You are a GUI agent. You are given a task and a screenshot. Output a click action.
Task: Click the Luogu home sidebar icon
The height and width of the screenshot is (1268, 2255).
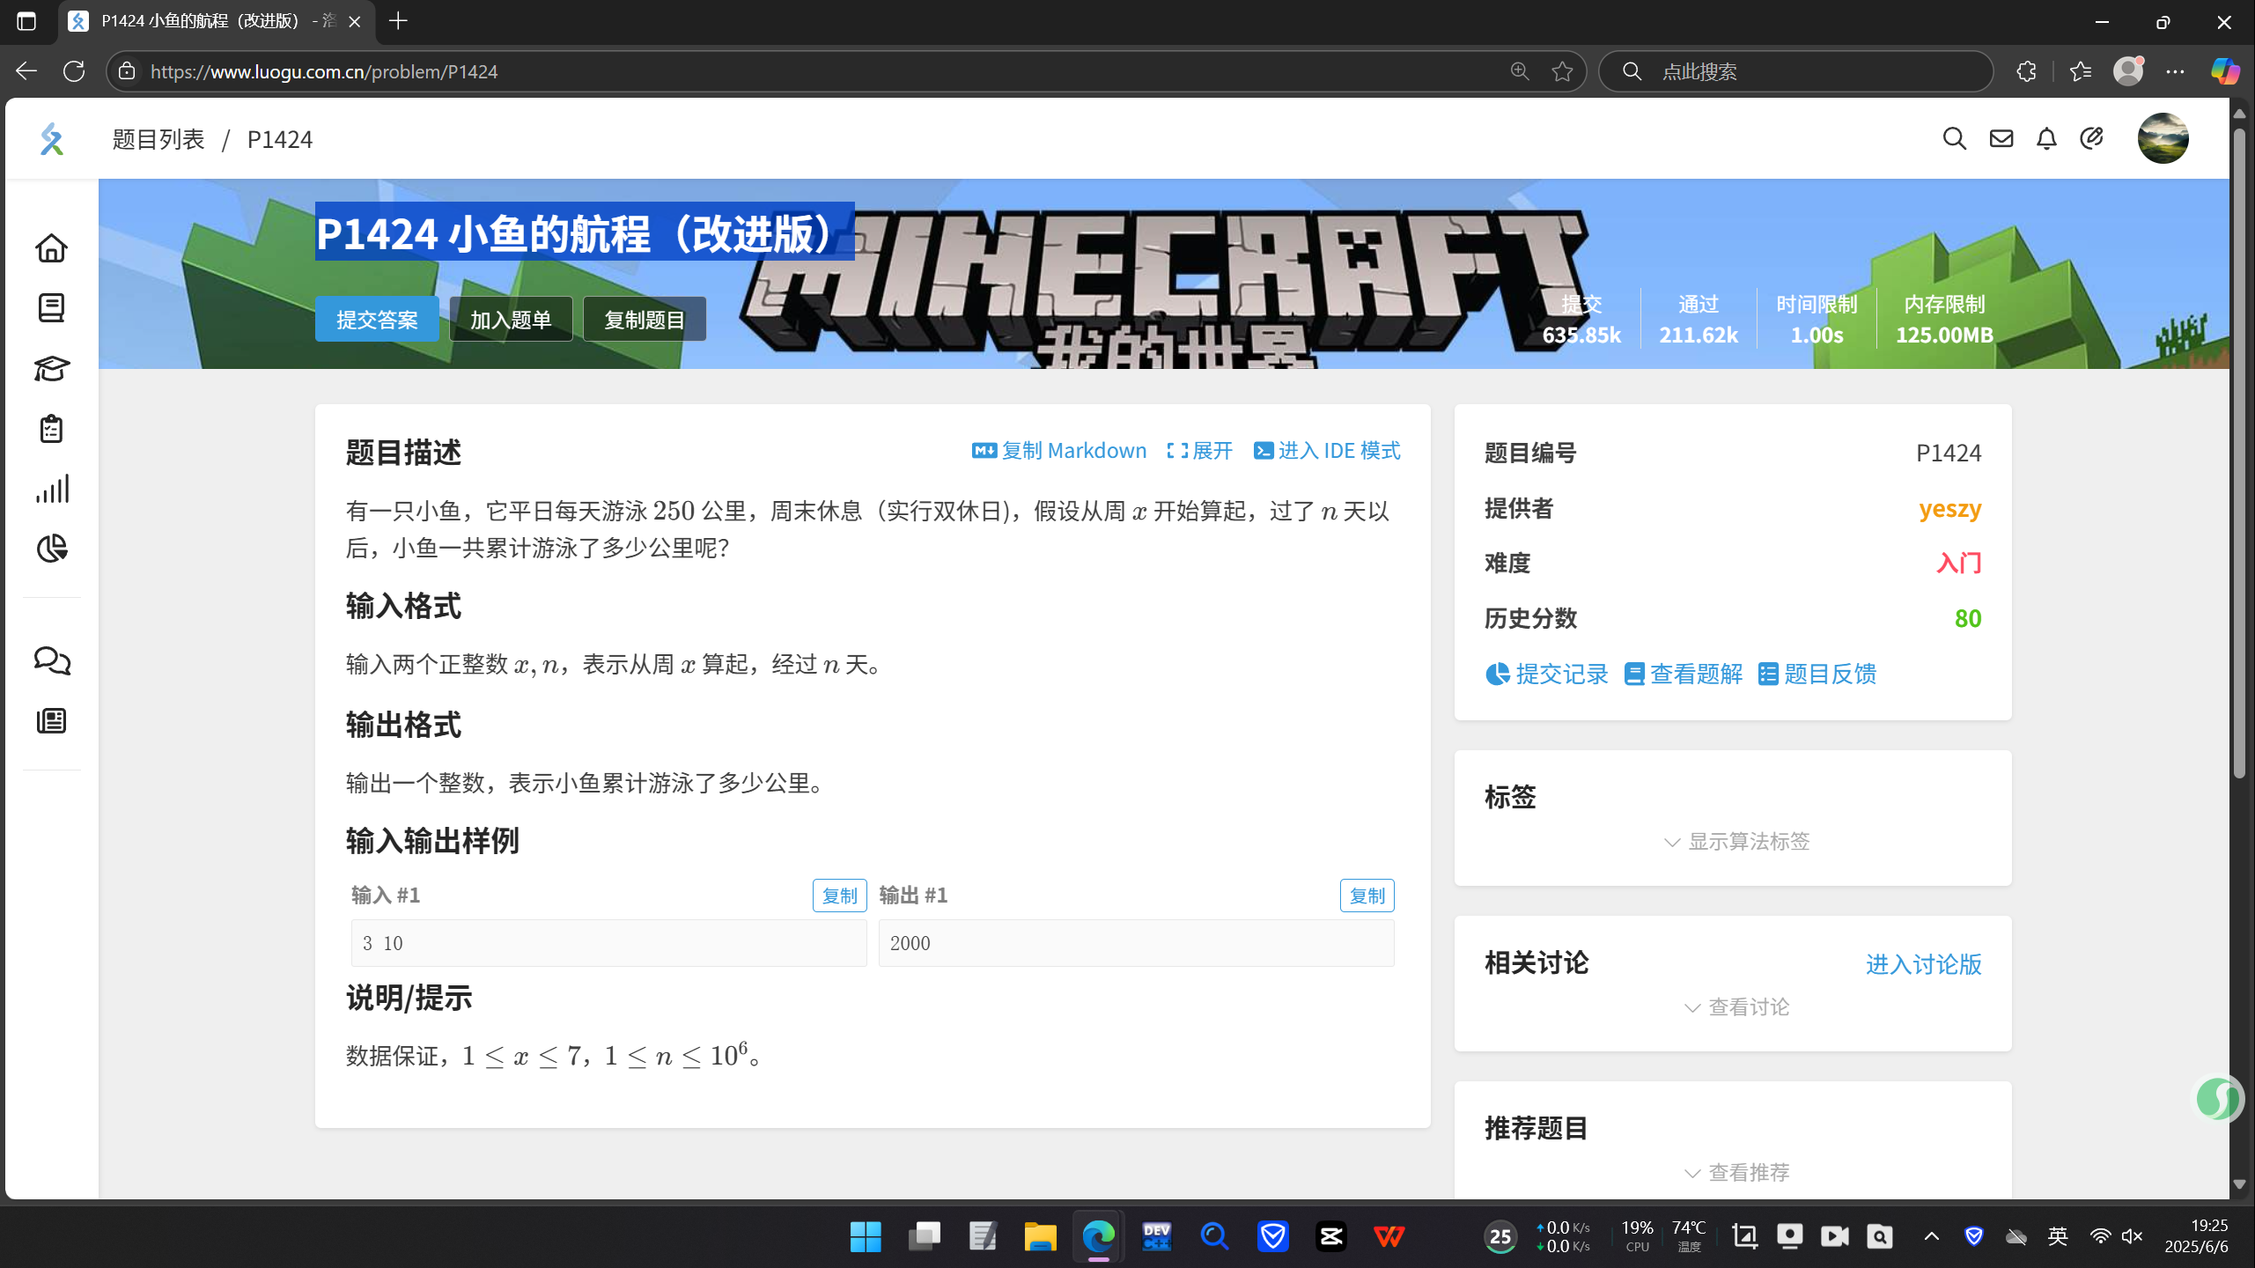[51, 248]
